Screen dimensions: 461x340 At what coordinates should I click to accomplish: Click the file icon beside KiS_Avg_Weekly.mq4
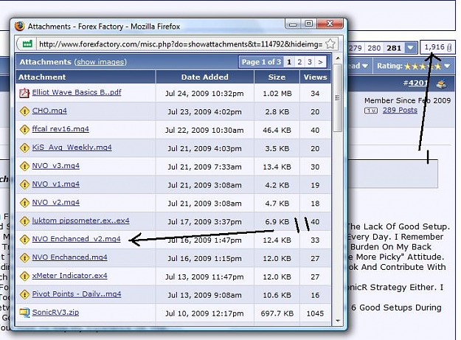pos(24,148)
